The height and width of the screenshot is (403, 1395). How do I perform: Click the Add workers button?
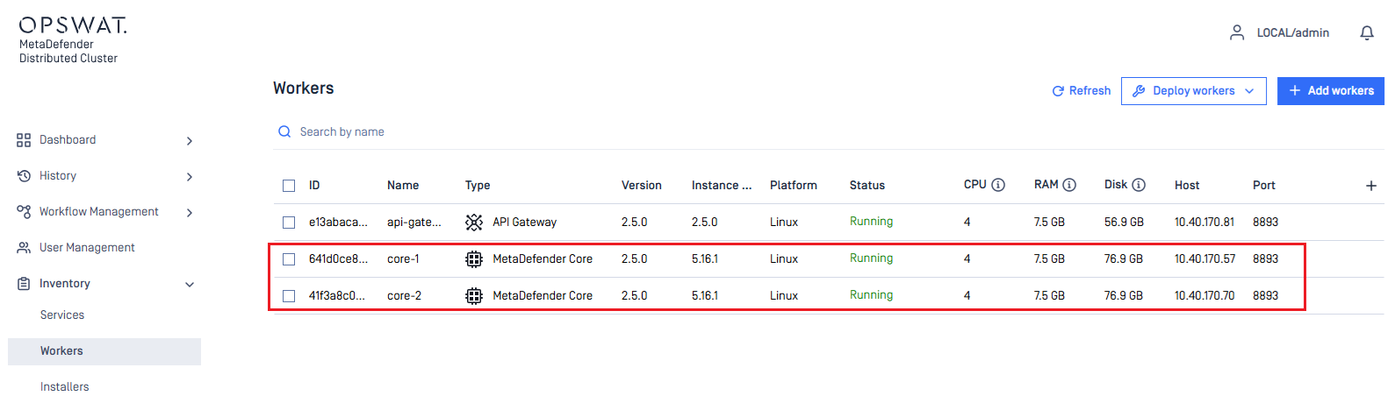click(x=1331, y=91)
